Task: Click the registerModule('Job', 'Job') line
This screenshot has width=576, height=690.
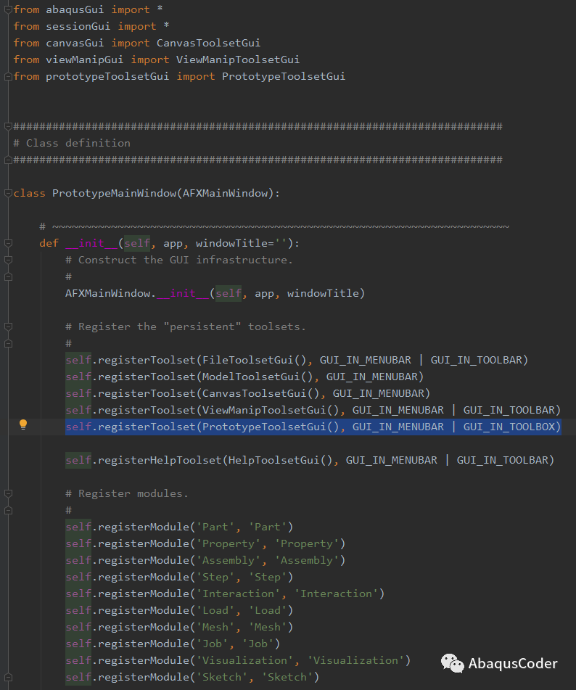Action: point(173,644)
